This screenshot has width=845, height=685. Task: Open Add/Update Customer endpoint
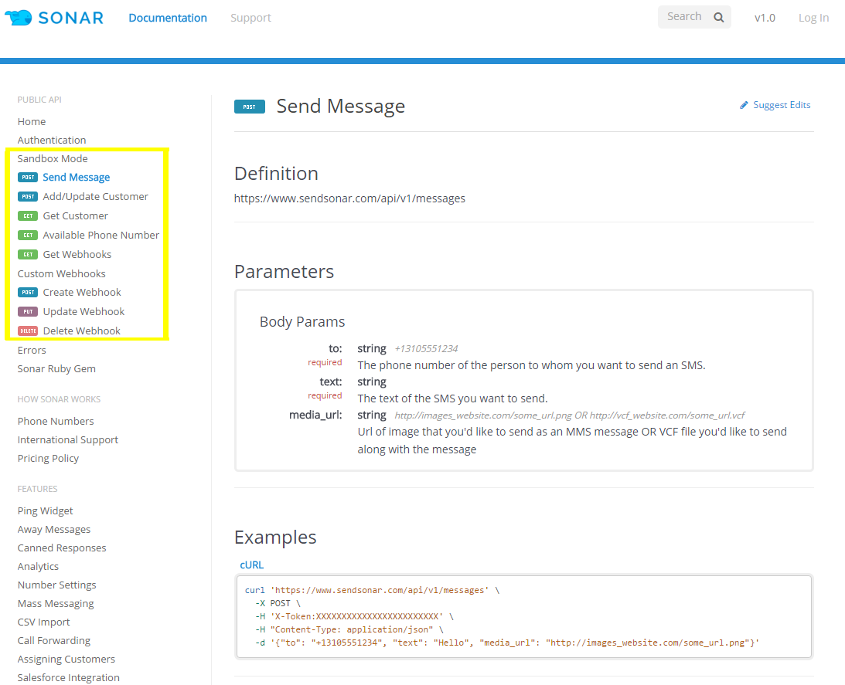(x=95, y=197)
